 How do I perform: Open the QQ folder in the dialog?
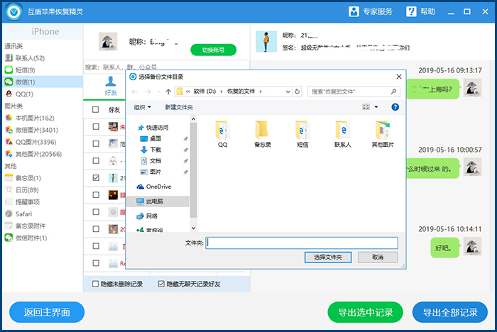point(222,134)
